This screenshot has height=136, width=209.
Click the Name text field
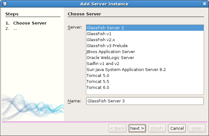[x=145, y=101]
